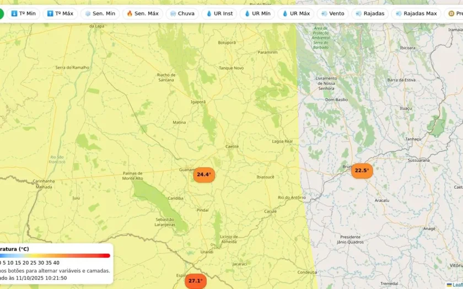
Task: Click the Presidente Jânio Quadros label
Action: [350, 239]
